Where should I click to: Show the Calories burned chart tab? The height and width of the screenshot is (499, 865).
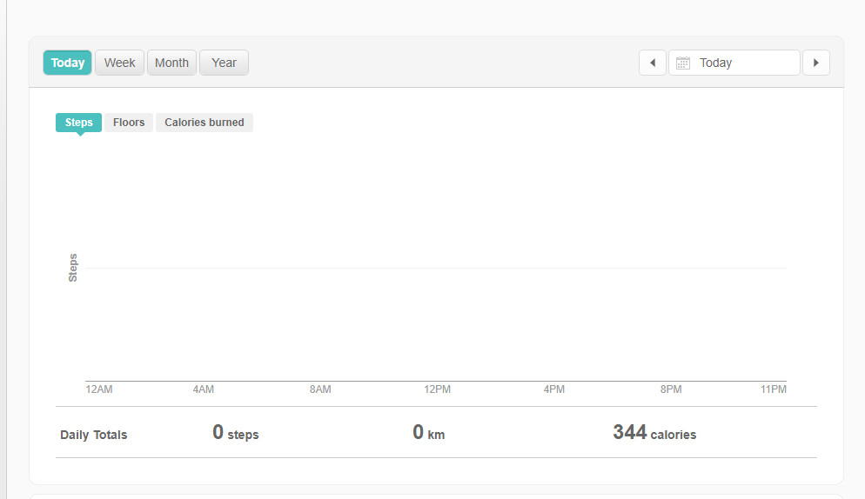[205, 123]
